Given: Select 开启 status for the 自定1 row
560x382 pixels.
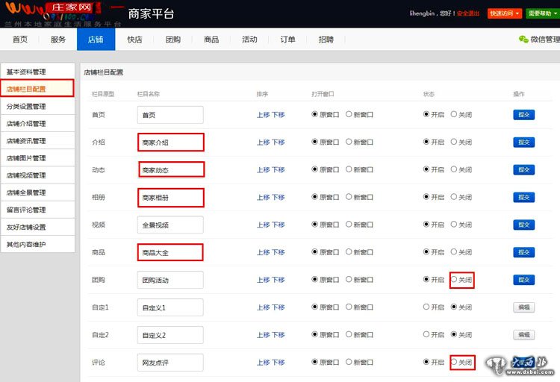Looking at the screenshot, I should pos(426,307).
